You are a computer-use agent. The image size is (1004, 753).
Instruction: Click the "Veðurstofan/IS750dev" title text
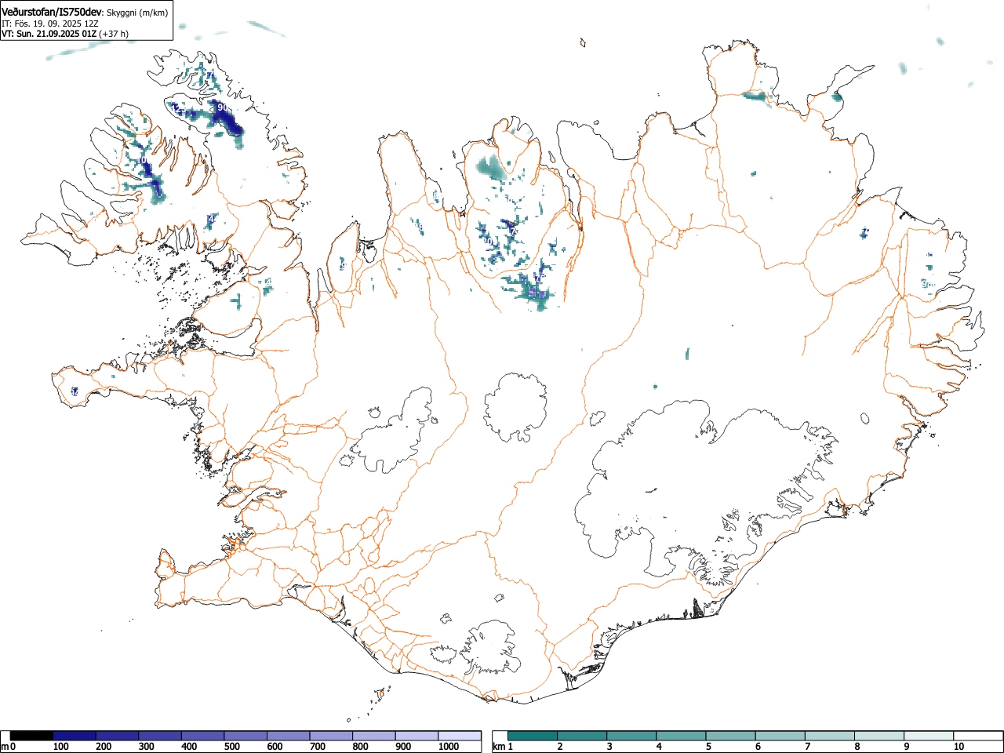point(52,12)
